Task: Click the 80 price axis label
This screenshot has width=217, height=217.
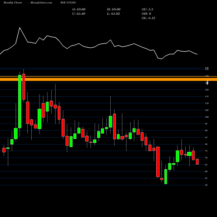Action: pos(207,144)
